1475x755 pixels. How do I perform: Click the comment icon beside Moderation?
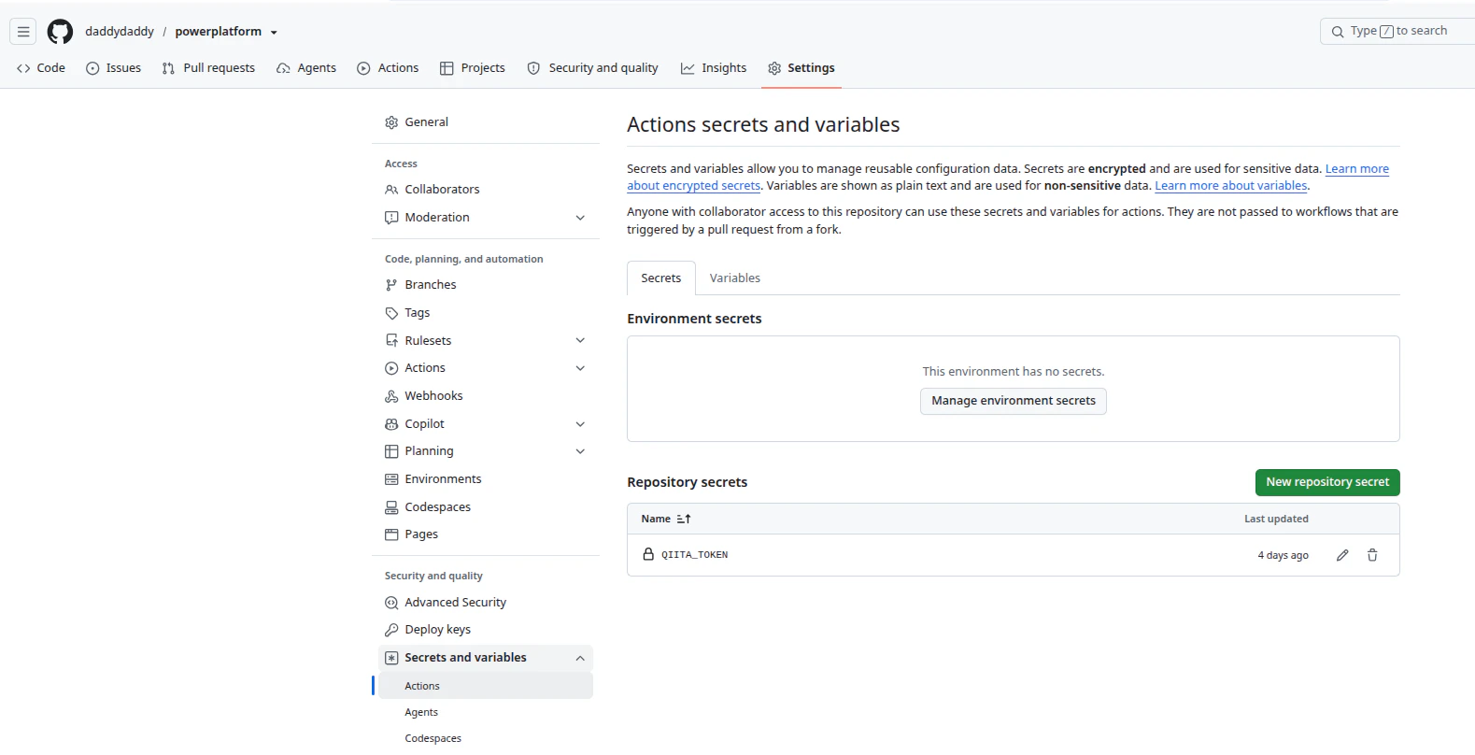391,218
